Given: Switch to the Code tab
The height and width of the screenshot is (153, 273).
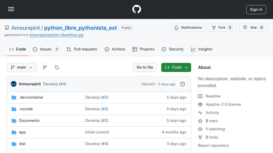Looking at the screenshot, I should (17, 49).
